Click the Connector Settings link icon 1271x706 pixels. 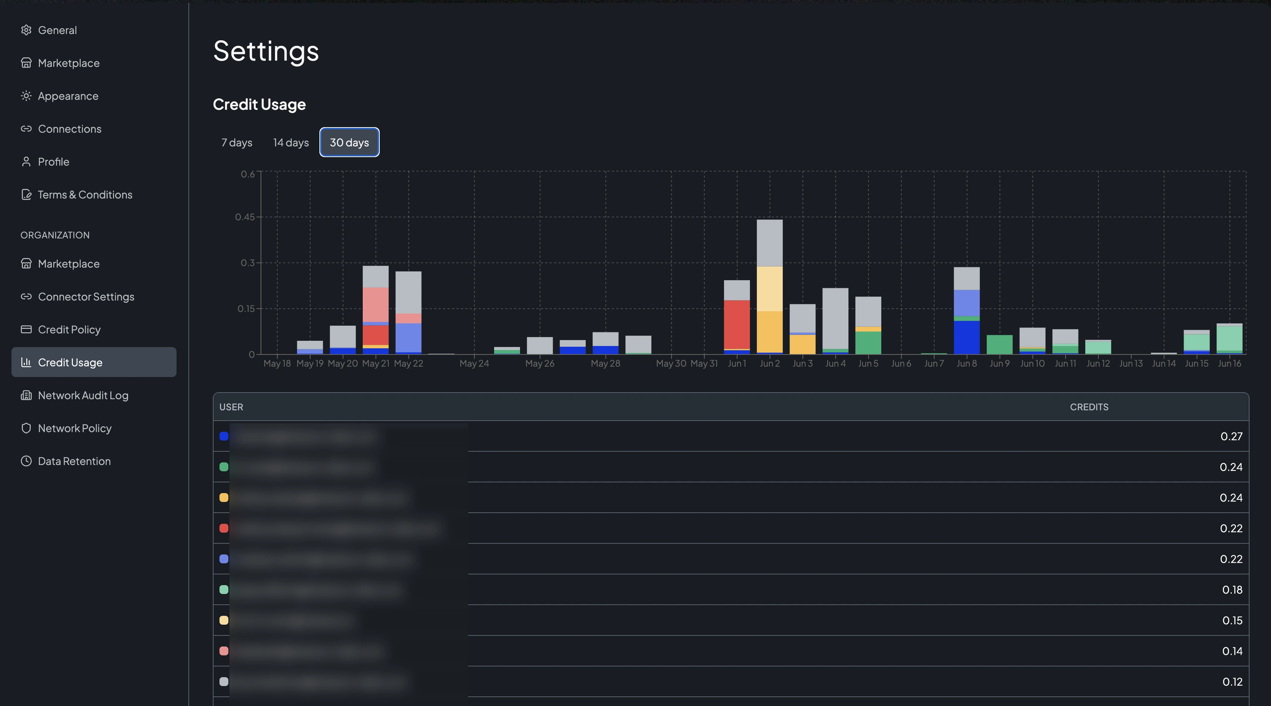click(26, 296)
